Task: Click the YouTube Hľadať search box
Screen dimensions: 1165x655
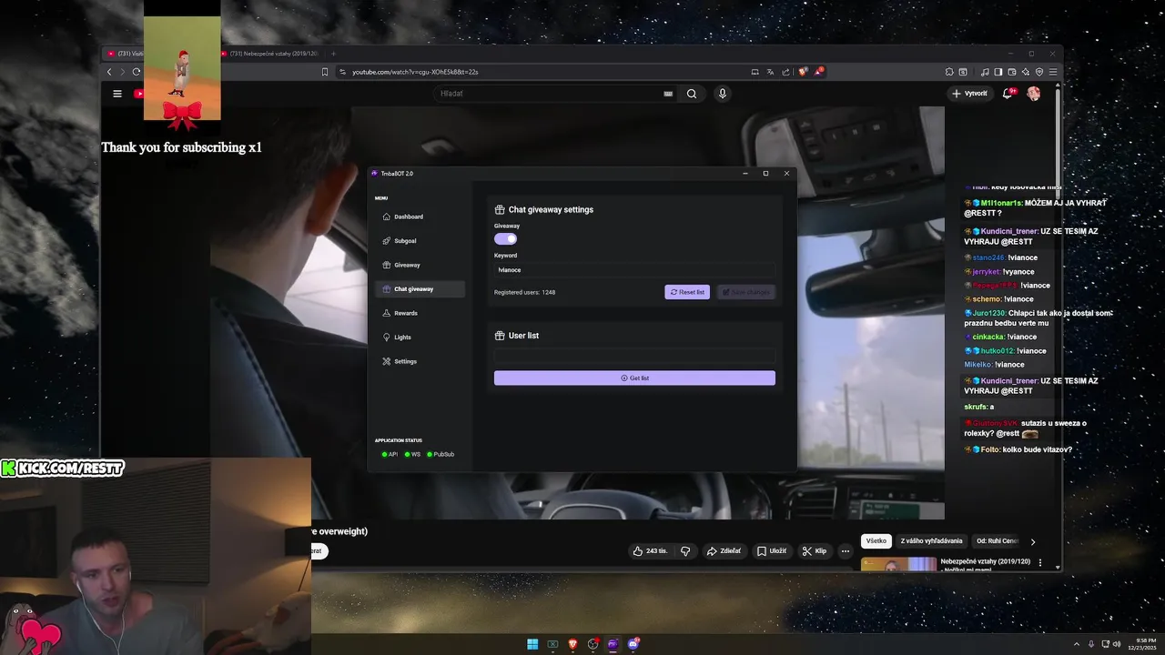Action: pos(551,94)
